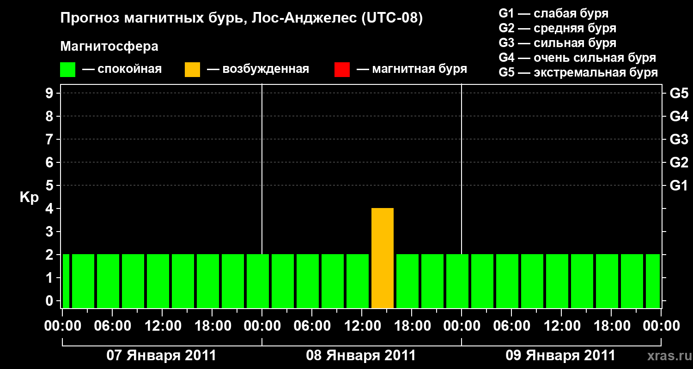Click 'G2 — средняя буря' legend line
Screen dimensions: 693x369
point(558,28)
